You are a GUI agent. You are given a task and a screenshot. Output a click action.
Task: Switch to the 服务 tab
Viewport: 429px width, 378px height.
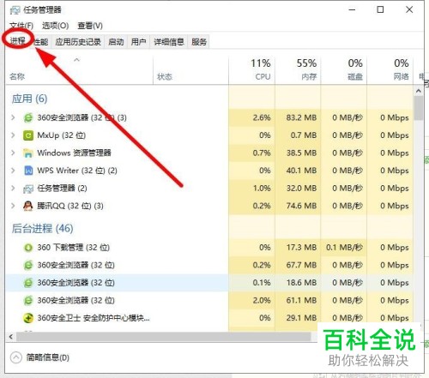[x=199, y=42]
